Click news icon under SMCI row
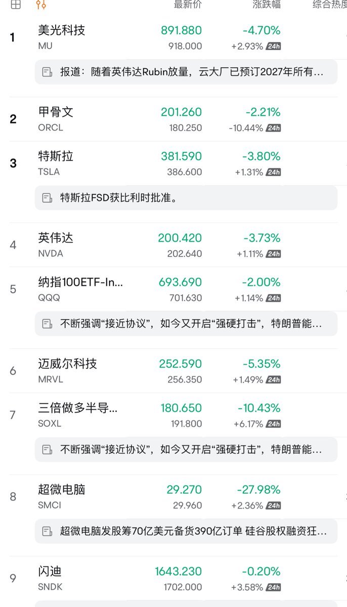The image size is (347, 607). (47, 531)
